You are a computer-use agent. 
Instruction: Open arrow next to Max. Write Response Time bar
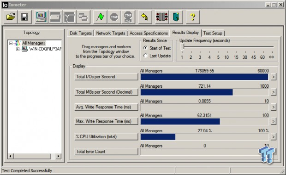(273, 121)
